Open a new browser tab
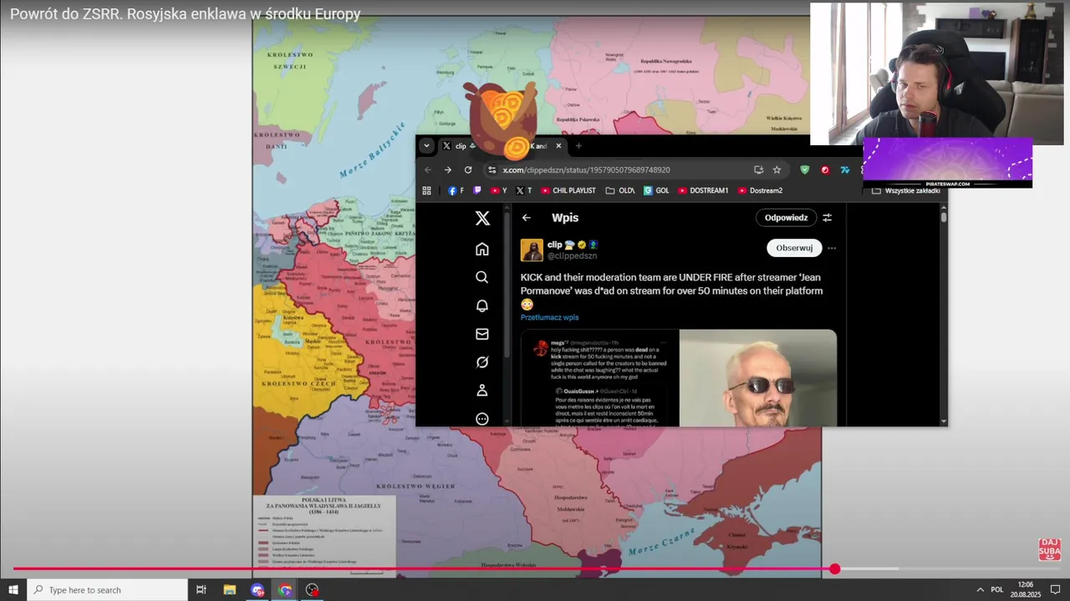Image resolution: width=1070 pixels, height=601 pixels. click(x=578, y=146)
